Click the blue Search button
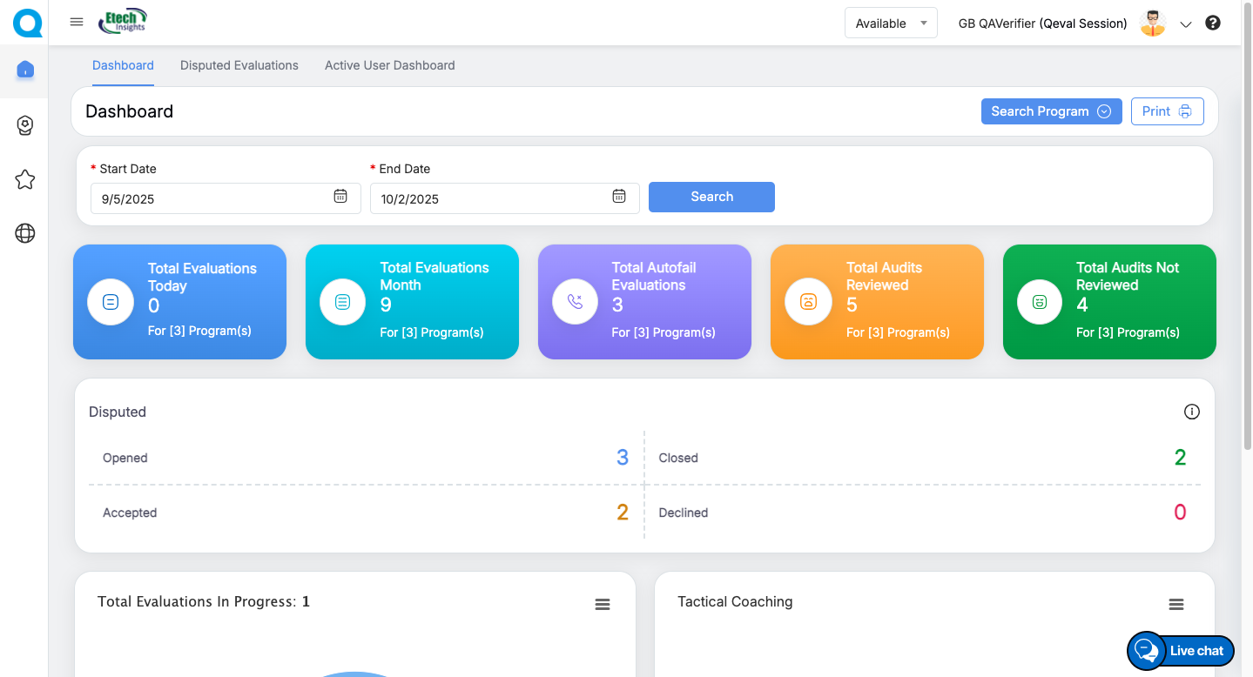 [711, 197]
